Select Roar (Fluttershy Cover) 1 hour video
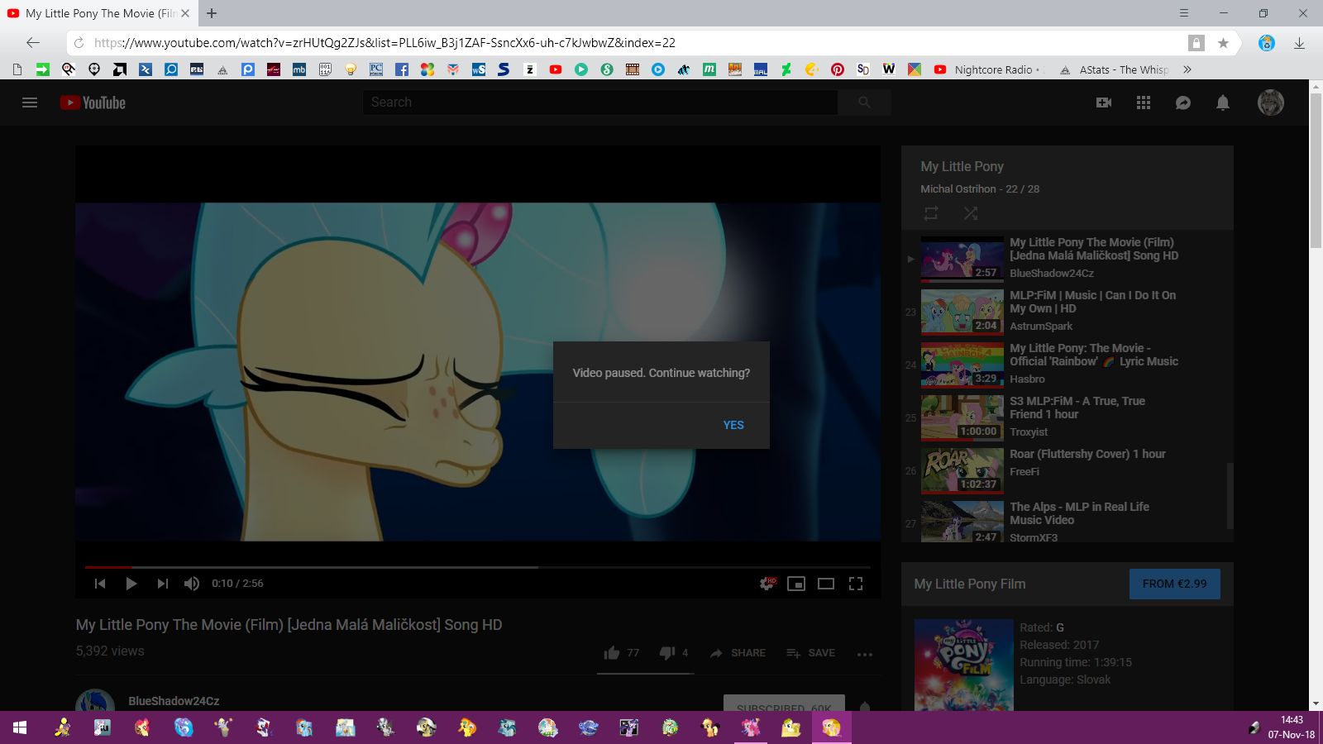 [1087, 454]
